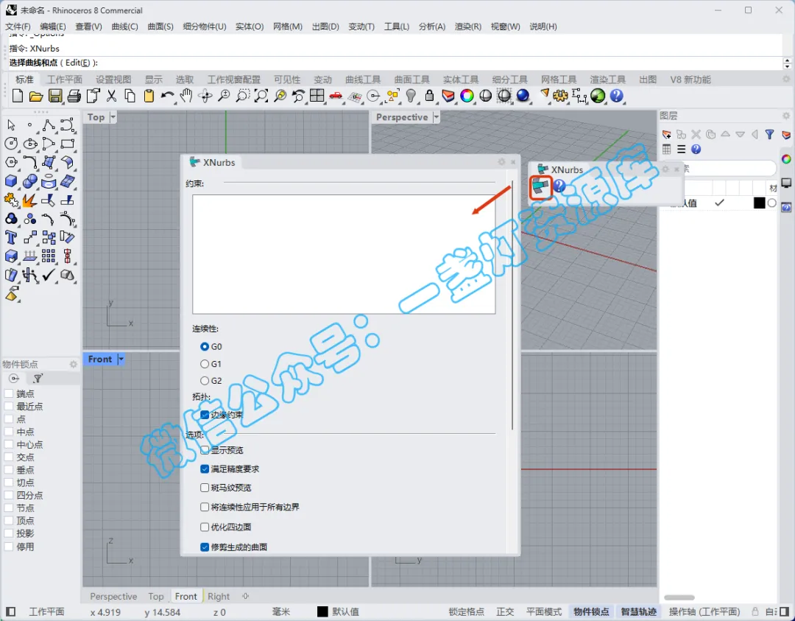This screenshot has width=795, height=621.
Task: Enable 优化四边面 checkbox
Action: (205, 527)
